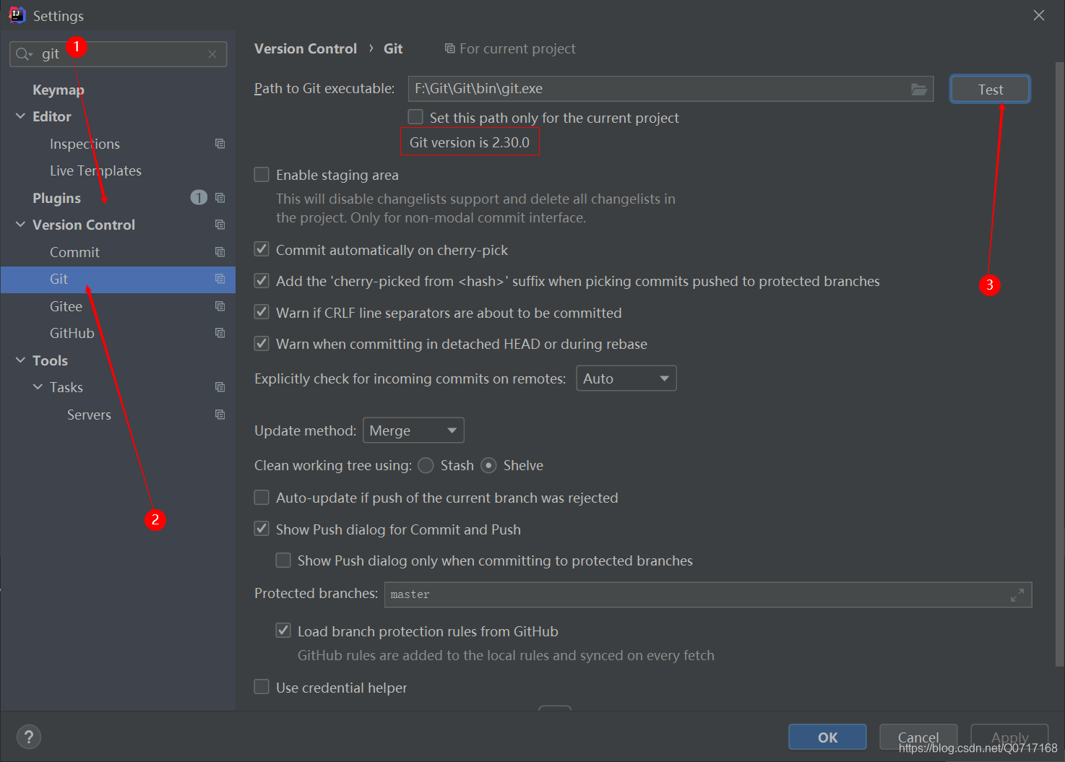The image size is (1065, 762).
Task: Open the Update method dropdown set to Merge
Action: pos(413,430)
